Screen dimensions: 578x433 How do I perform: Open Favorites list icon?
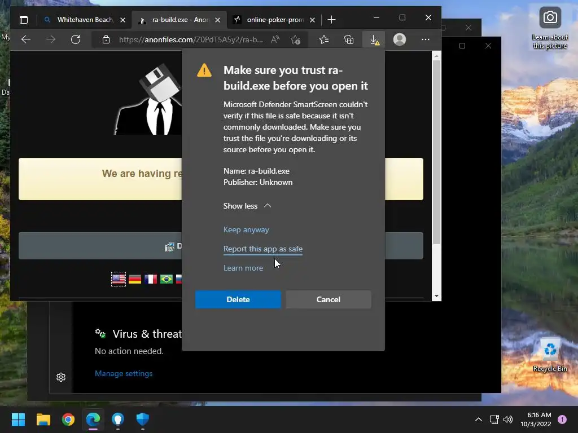pos(324,39)
